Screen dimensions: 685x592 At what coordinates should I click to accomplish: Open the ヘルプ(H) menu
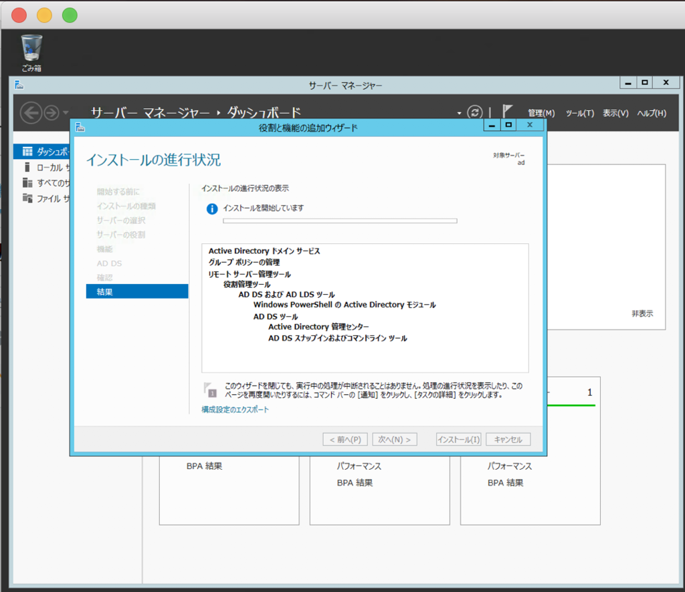point(652,113)
